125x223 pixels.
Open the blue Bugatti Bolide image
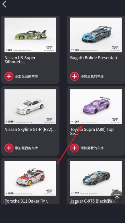[96, 35]
